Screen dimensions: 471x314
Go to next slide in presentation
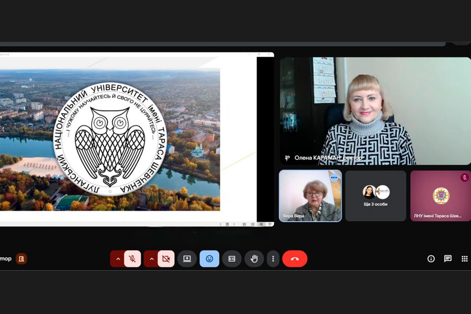click(x=234, y=224)
